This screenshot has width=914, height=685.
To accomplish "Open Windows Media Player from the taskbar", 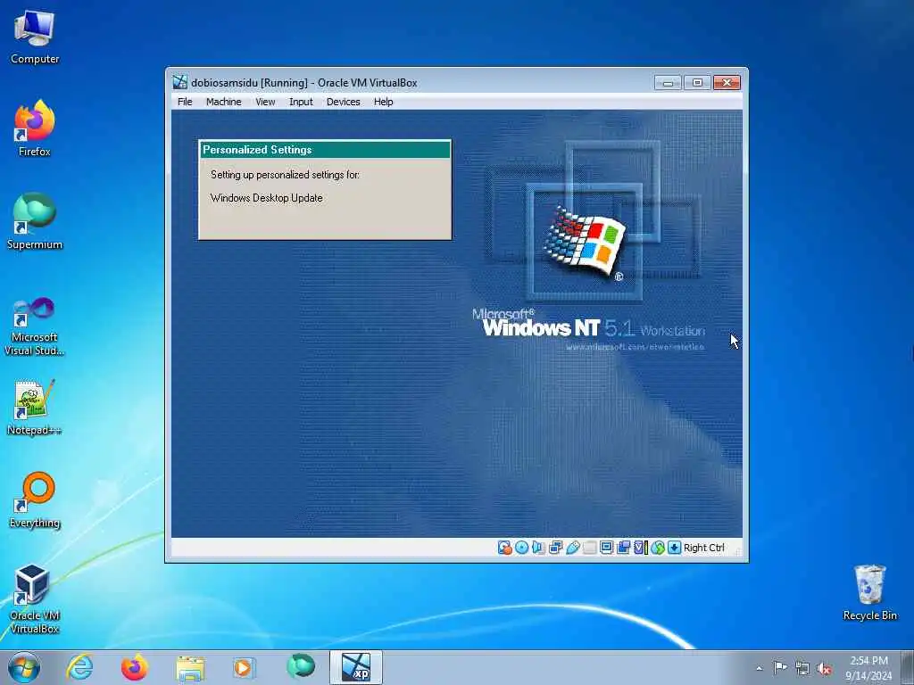I will coord(244,667).
